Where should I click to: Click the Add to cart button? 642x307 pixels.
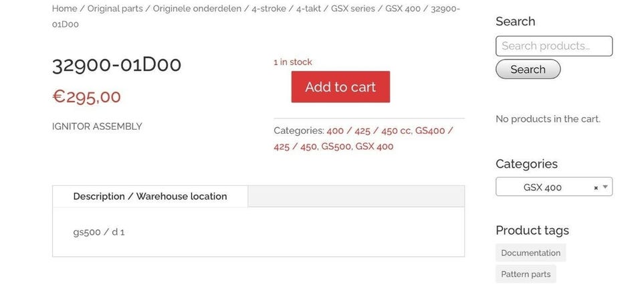click(x=340, y=87)
